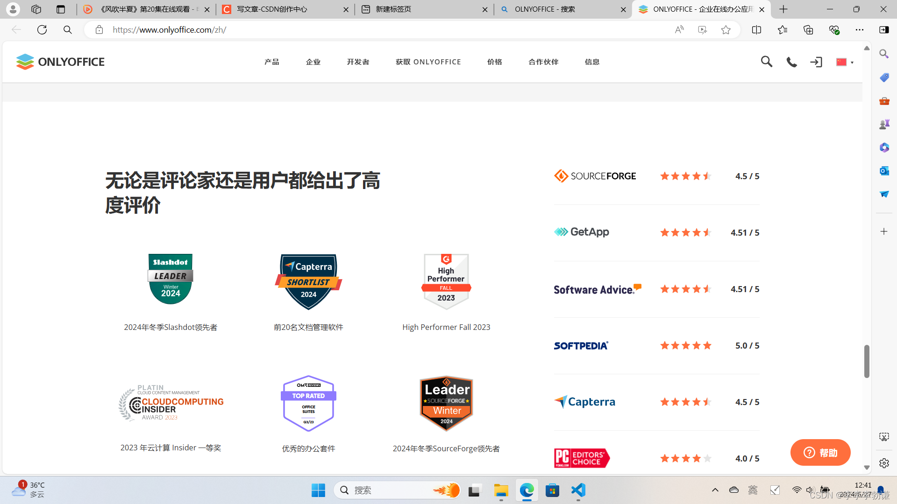Click the orange 帮助 help button

(820, 452)
